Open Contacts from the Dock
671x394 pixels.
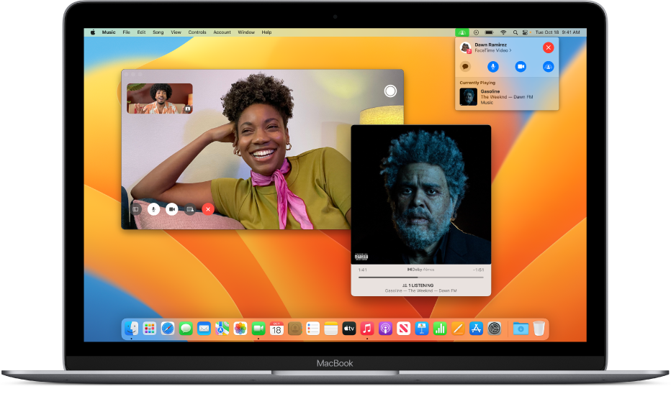(x=295, y=329)
